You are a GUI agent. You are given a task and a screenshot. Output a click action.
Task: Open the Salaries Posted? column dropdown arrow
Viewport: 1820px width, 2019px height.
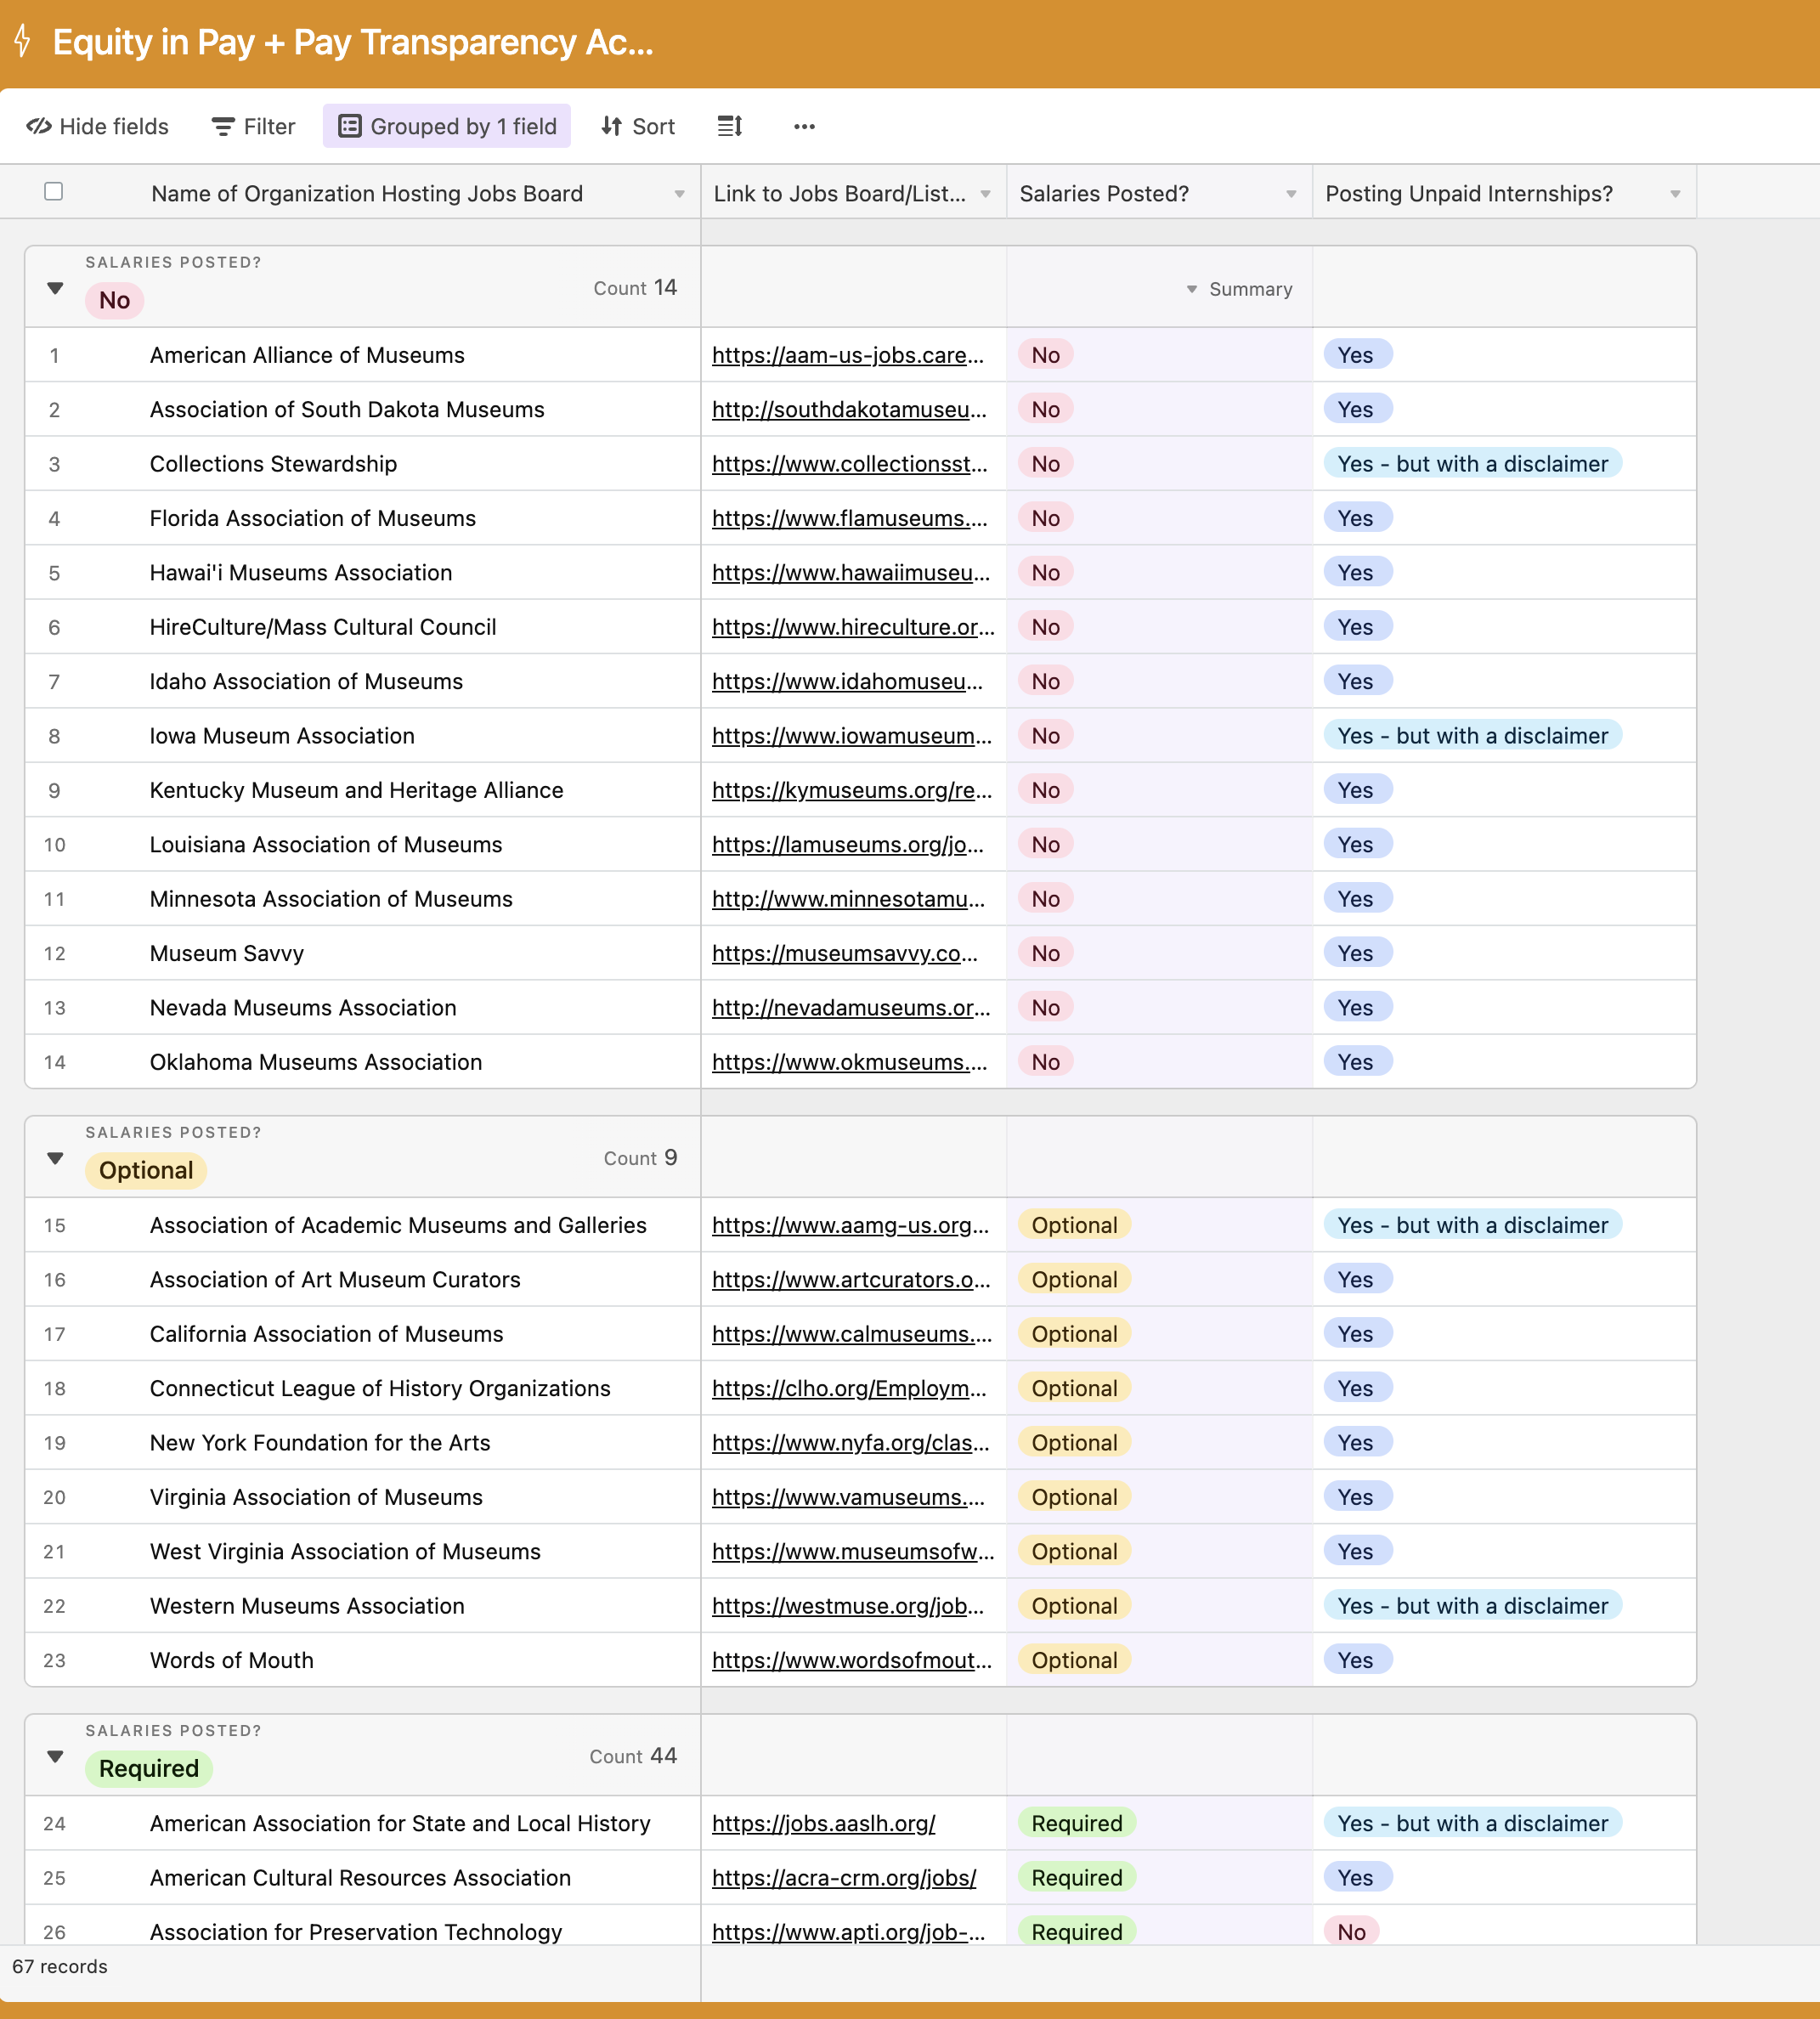[x=1291, y=194]
